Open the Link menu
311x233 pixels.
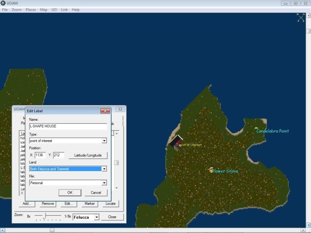(x=64, y=10)
